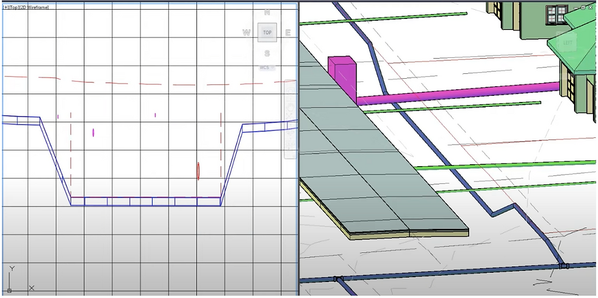This screenshot has width=598, height=298.
Task: Open the SteeringWheels tool on navigation bar
Action: (290, 91)
